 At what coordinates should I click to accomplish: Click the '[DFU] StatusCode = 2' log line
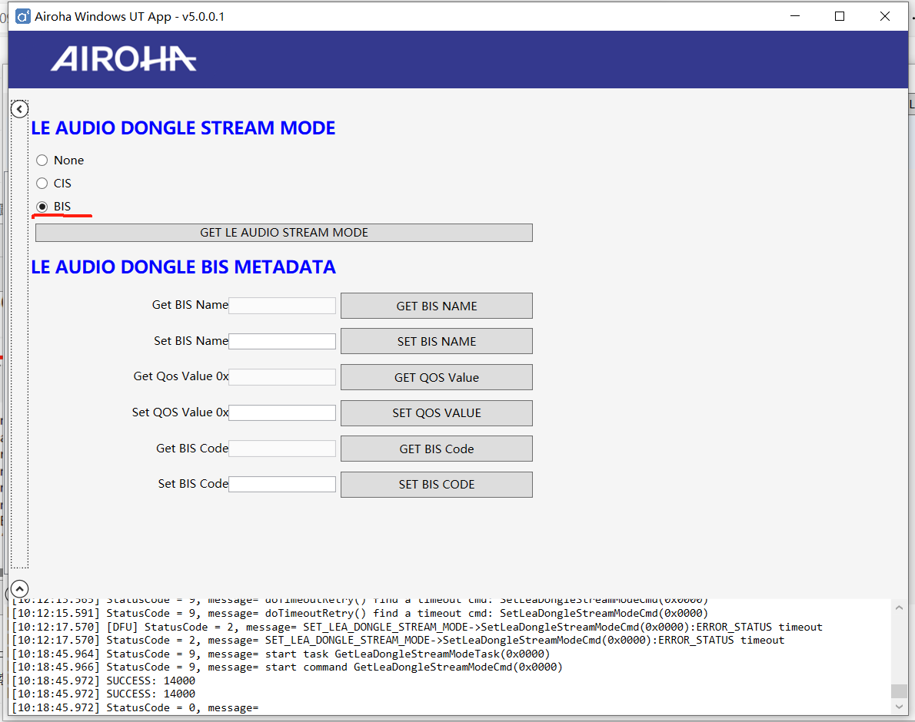(x=418, y=627)
